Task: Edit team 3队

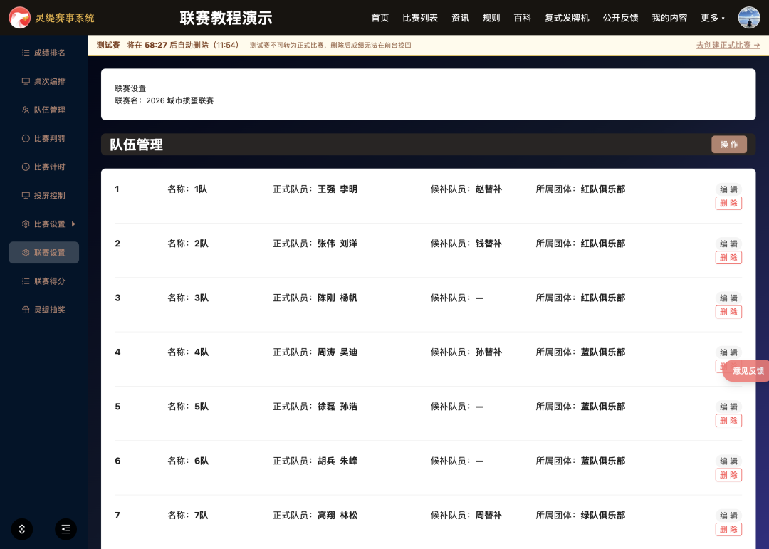Action: [x=729, y=298]
